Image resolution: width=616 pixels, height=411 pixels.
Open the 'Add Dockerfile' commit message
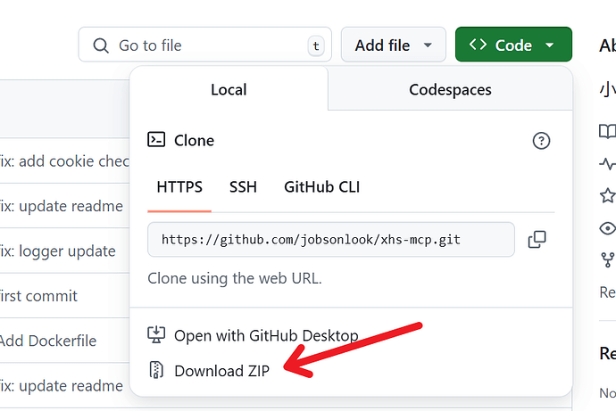[47, 341]
